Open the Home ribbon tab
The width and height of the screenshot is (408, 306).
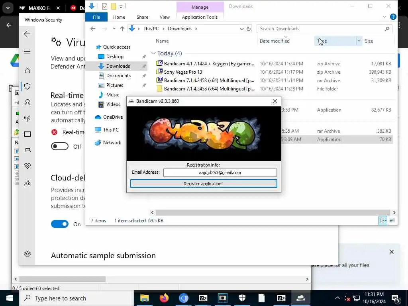(119, 17)
